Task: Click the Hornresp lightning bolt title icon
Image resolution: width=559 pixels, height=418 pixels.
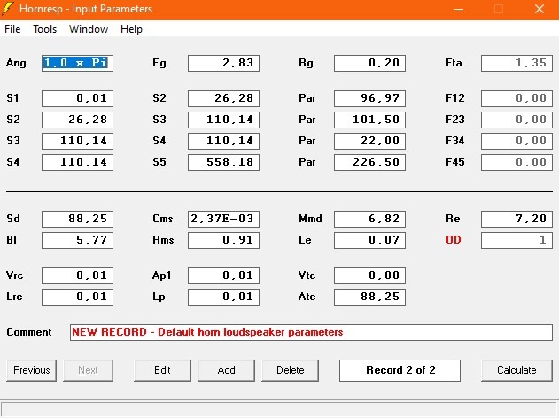Action: click(8, 9)
